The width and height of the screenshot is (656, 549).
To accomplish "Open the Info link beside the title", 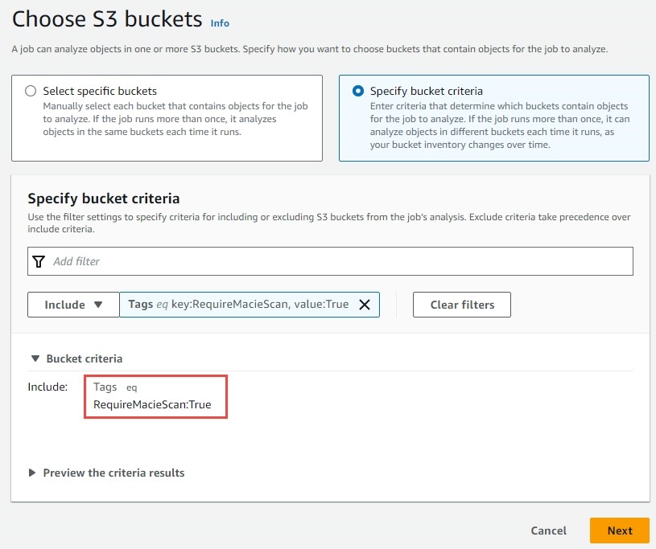I will (220, 23).
